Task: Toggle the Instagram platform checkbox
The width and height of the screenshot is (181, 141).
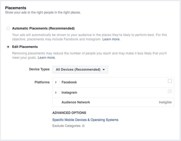Action: coord(170,92)
